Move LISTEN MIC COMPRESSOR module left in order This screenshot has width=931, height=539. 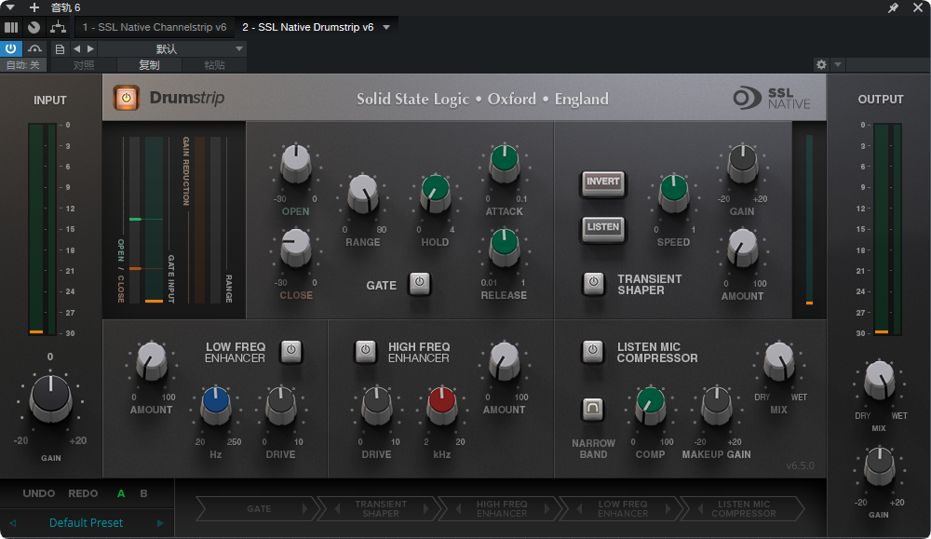(701, 508)
